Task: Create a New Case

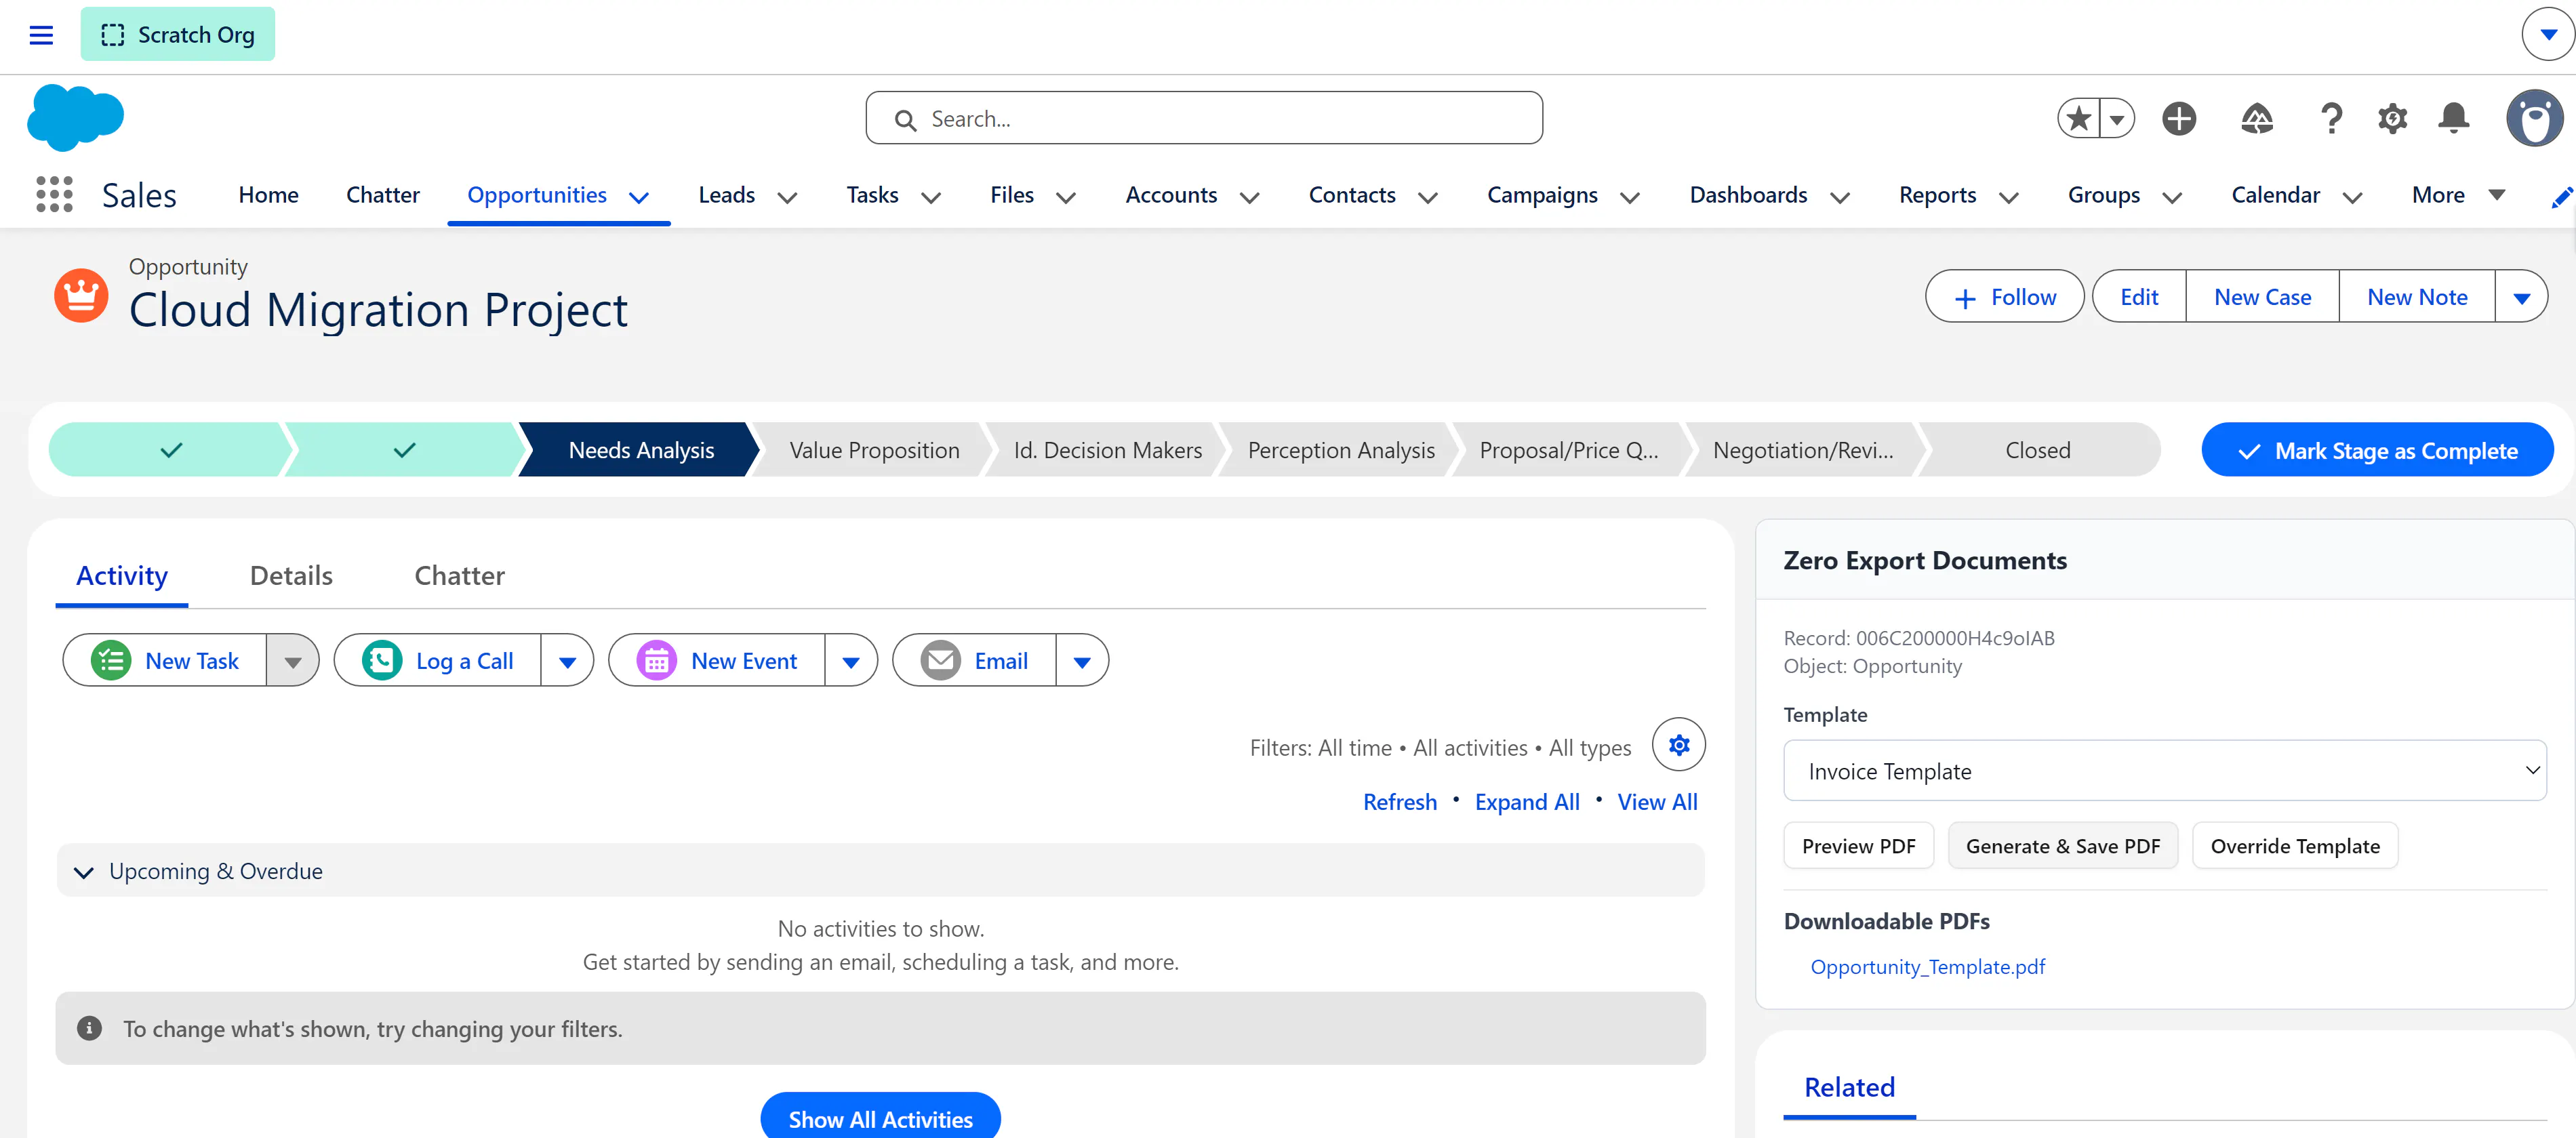Action: tap(2262, 296)
